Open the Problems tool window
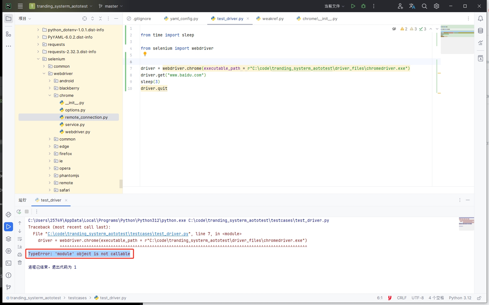Image resolution: width=489 pixels, height=305 pixels. tap(8, 275)
